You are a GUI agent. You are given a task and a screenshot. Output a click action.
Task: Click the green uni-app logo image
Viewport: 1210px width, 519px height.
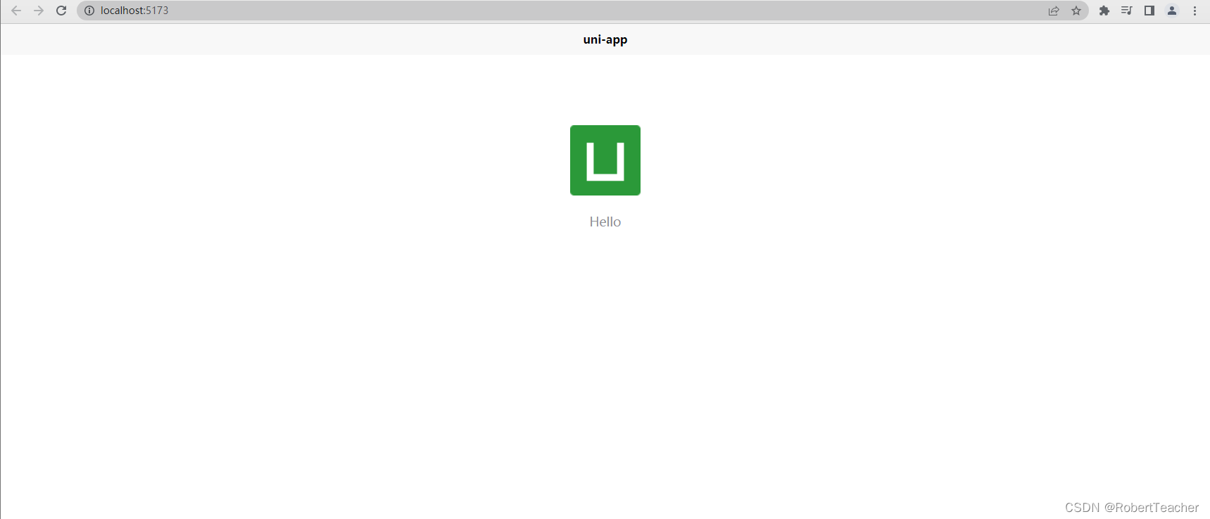coord(605,160)
